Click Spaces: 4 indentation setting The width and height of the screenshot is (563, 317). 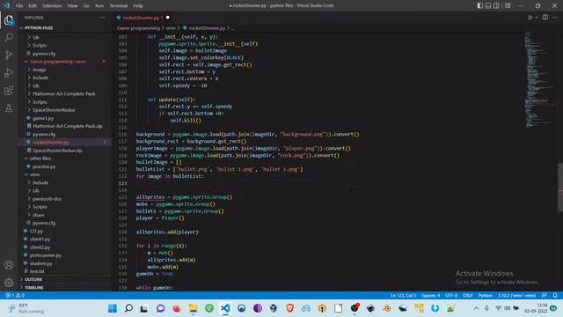(x=430, y=296)
